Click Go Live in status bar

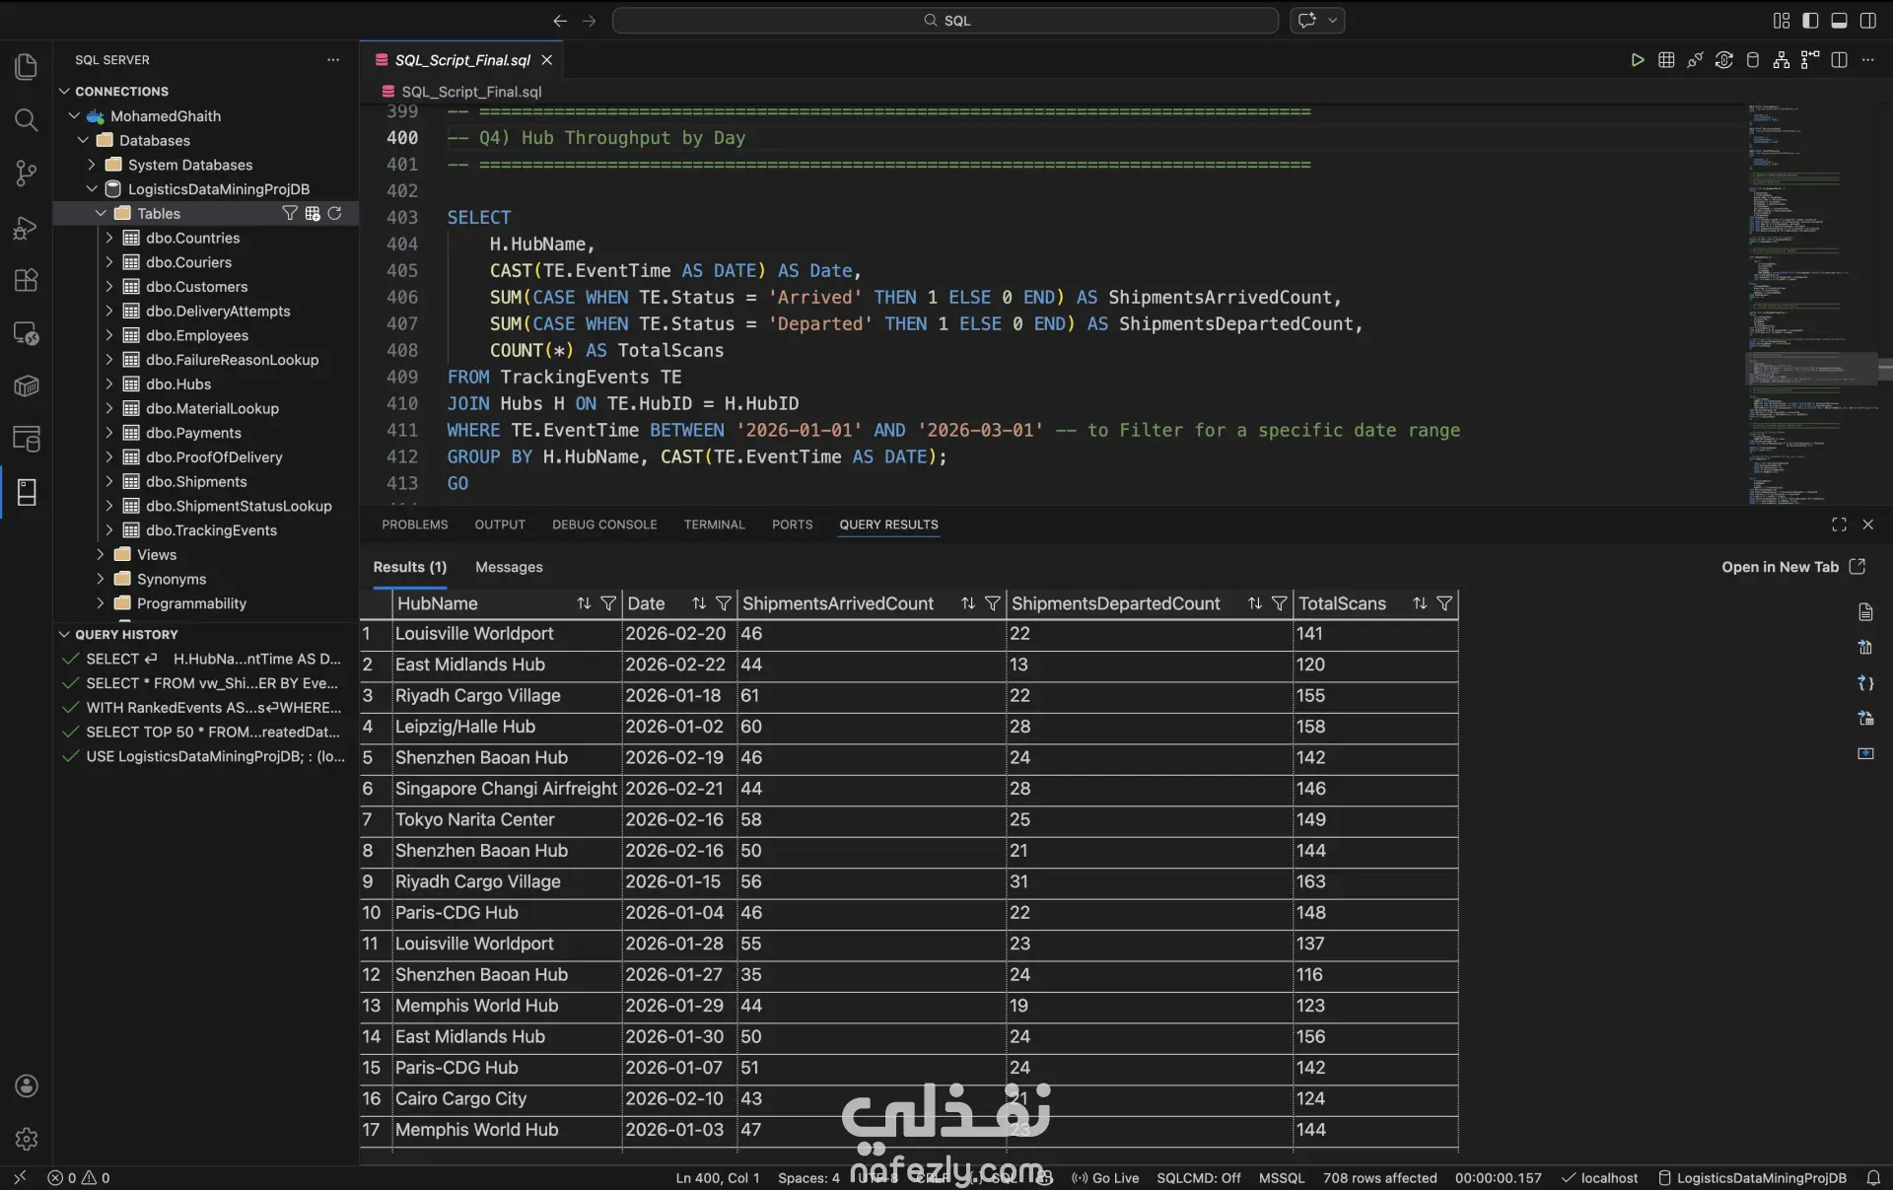click(1105, 1177)
